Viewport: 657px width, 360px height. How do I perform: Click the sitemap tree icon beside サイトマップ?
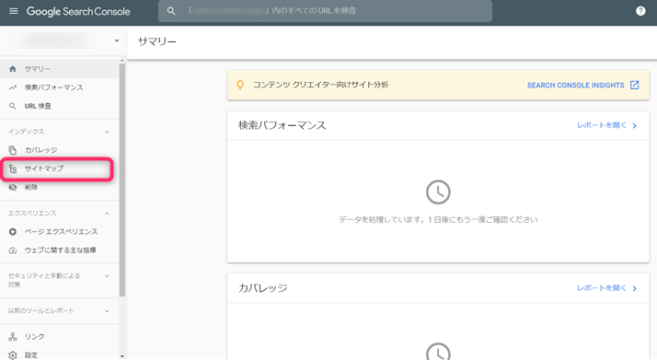[13, 168]
